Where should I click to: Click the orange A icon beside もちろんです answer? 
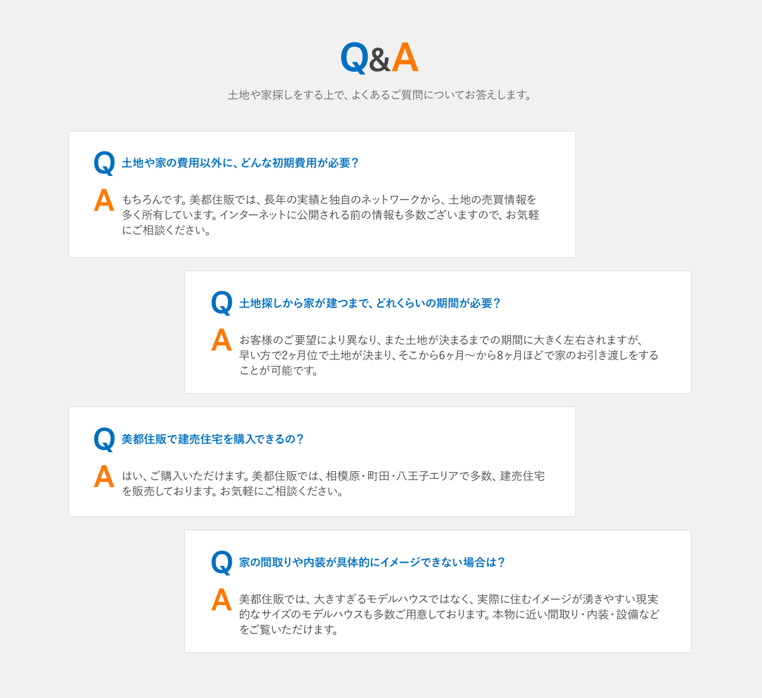104,201
